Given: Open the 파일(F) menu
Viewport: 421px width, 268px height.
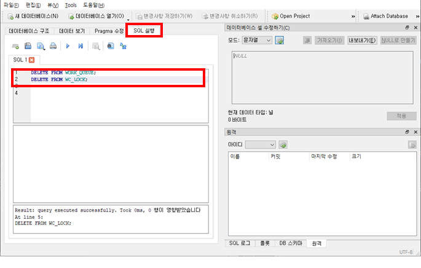Looking at the screenshot, I should 11,5.
